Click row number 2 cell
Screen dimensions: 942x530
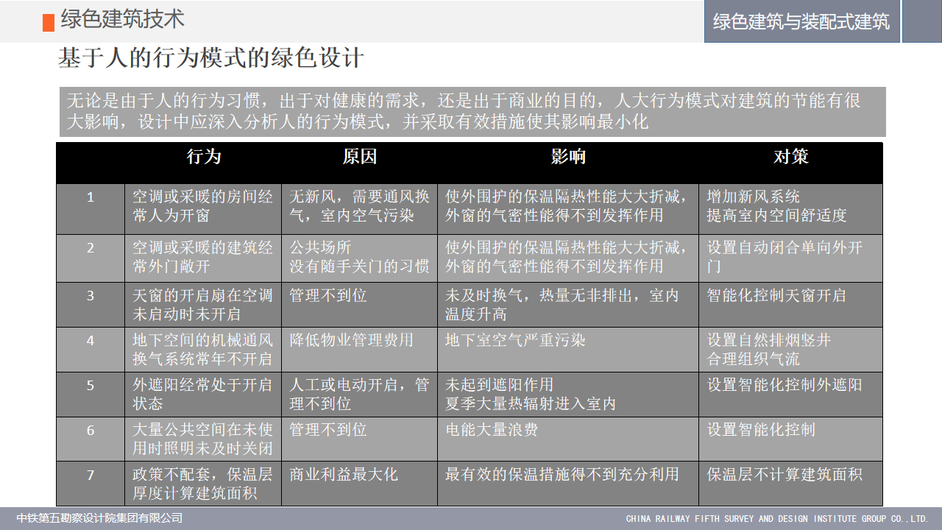point(91,258)
